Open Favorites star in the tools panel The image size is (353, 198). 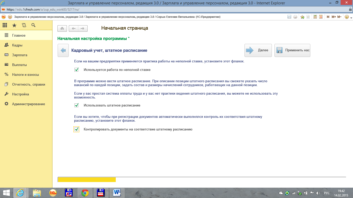point(14,25)
